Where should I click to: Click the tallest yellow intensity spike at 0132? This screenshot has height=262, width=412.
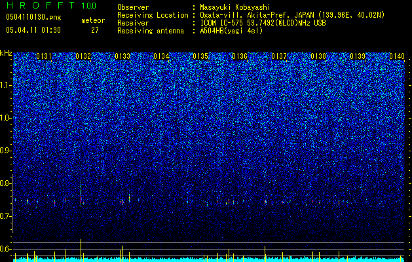point(81,250)
